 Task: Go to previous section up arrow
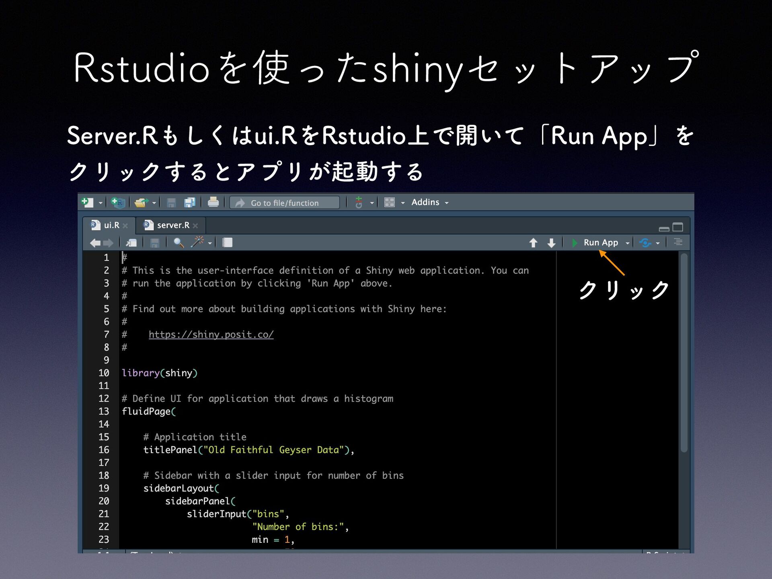coord(533,243)
